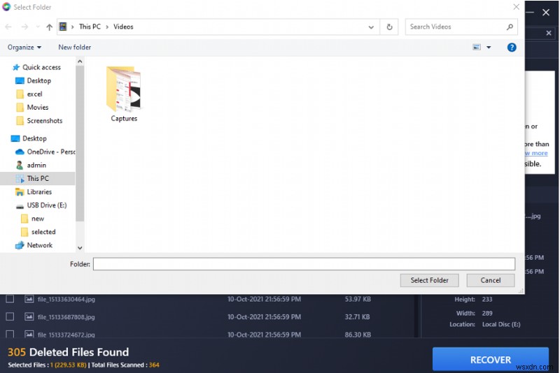Open the recent locations chevron

pyautogui.click(x=38, y=27)
